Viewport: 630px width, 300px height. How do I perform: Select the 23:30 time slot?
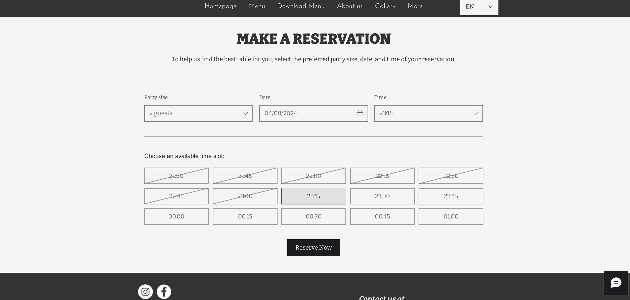382,196
